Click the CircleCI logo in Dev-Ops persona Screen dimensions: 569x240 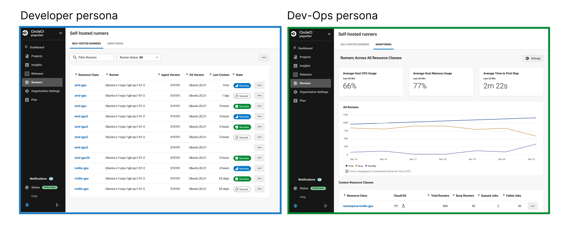click(x=294, y=34)
